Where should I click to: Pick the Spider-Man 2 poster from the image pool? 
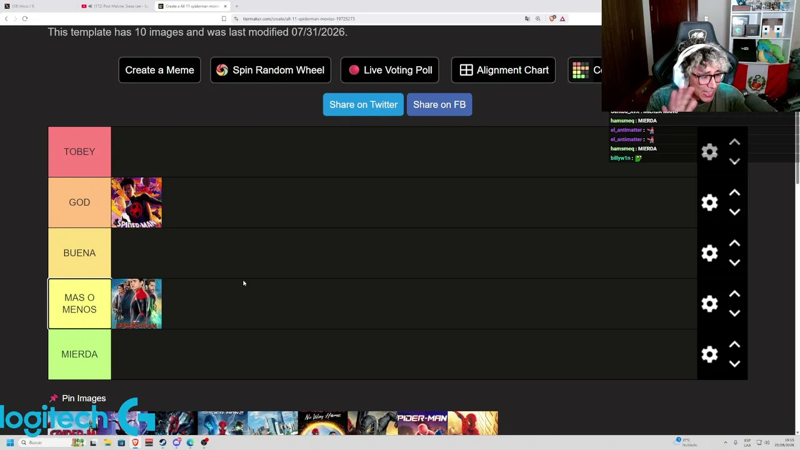tap(223, 423)
